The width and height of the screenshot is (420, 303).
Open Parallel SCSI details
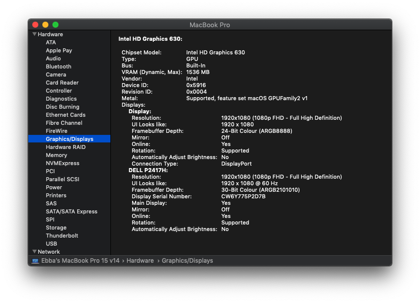click(63, 179)
